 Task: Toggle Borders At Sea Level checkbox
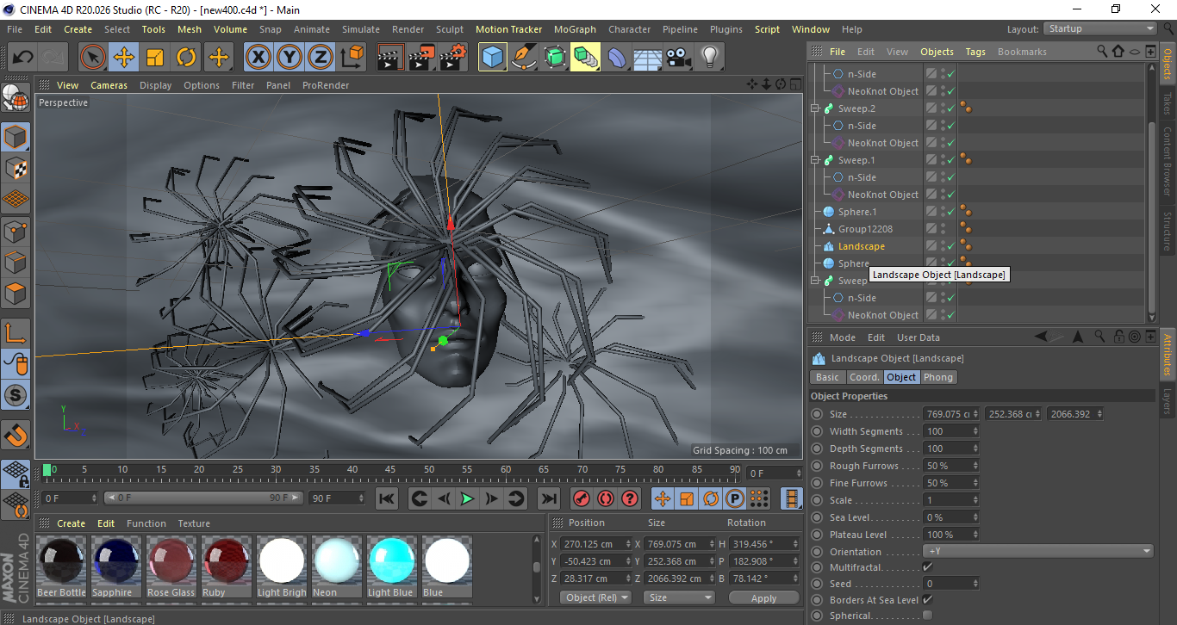tap(927, 599)
